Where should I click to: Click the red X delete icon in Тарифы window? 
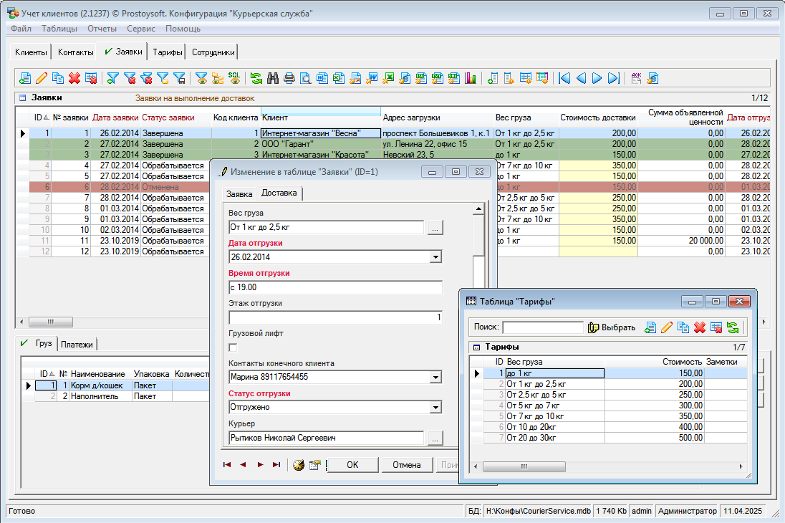point(699,327)
